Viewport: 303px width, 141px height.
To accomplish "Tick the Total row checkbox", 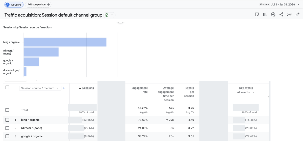I will pos(7,110).
